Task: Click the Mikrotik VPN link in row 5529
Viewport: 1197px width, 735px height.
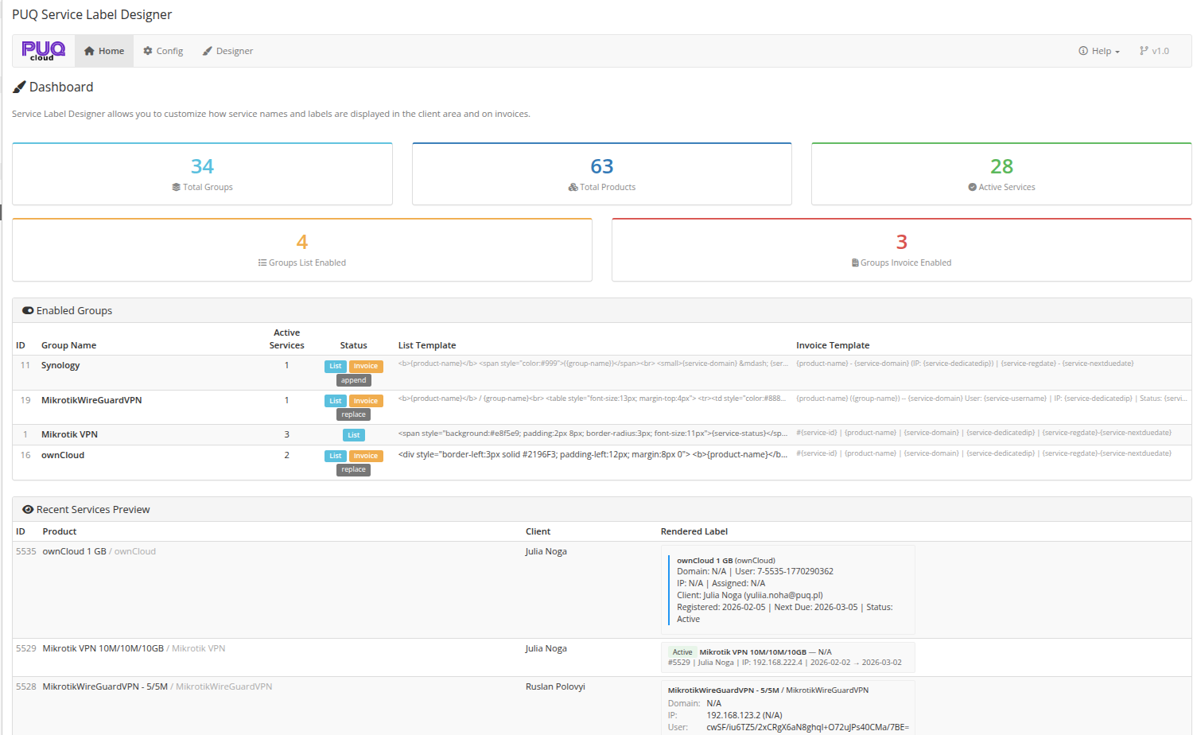Action: pos(198,648)
